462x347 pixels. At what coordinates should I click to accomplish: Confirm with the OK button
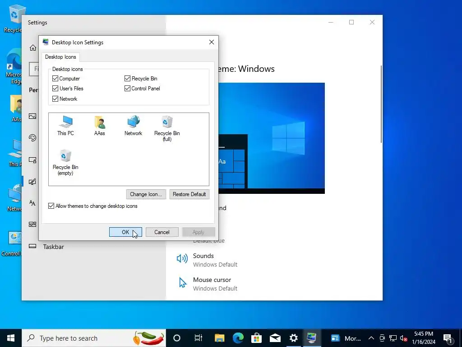pyautogui.click(x=125, y=232)
